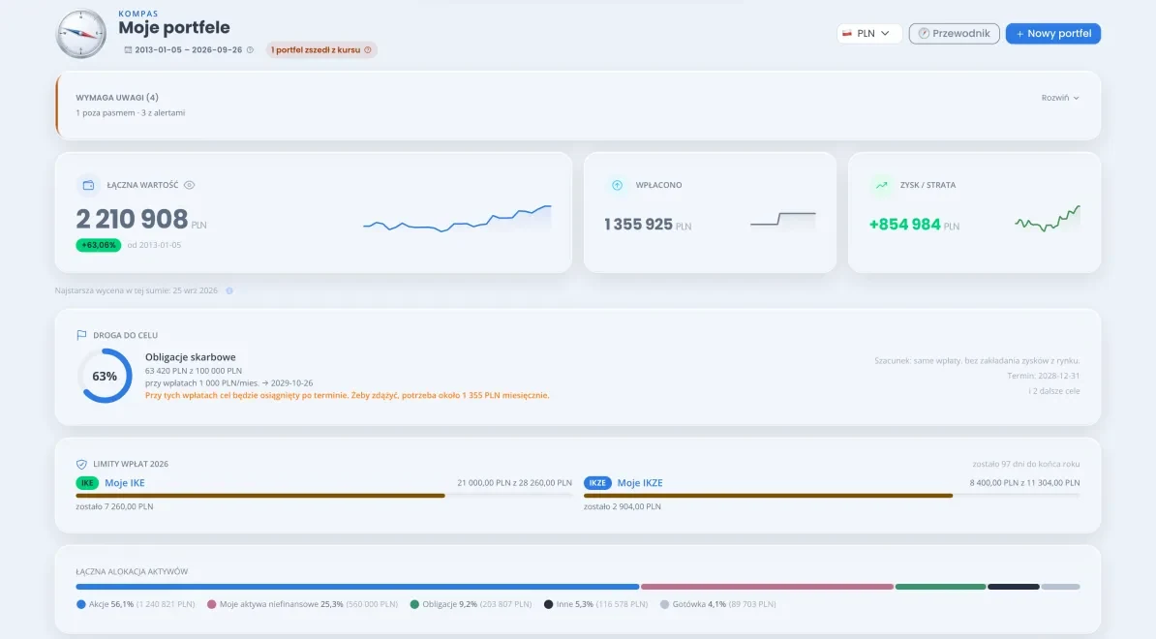Click the Akcje 56,1% legend entry
1156x639 pixels.
click(136, 604)
